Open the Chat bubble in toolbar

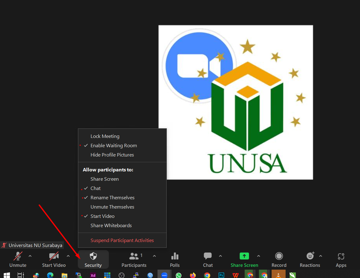[208, 256]
